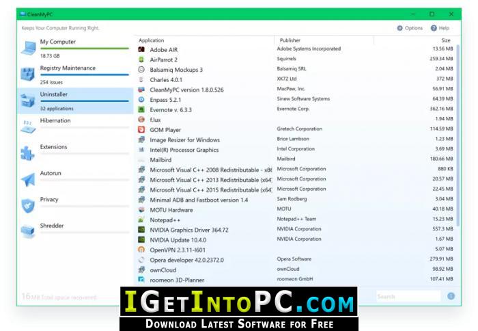478x331 pixels.
Task: Click the My Computer green progress bar
Action: [x=85, y=49]
